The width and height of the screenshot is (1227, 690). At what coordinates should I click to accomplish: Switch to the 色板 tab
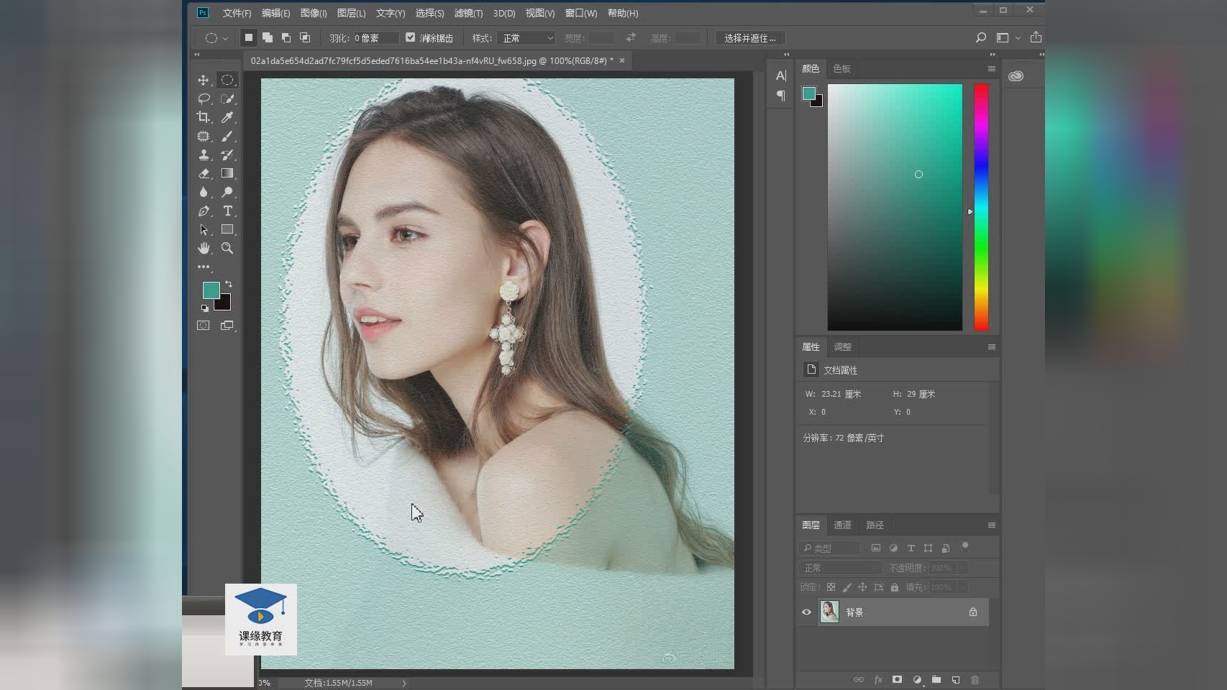(x=841, y=68)
